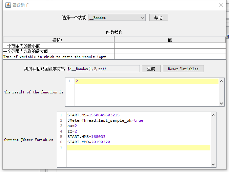
Task: Click the function string field ${__Random(1,2,zz)}
Action: pos(103,69)
